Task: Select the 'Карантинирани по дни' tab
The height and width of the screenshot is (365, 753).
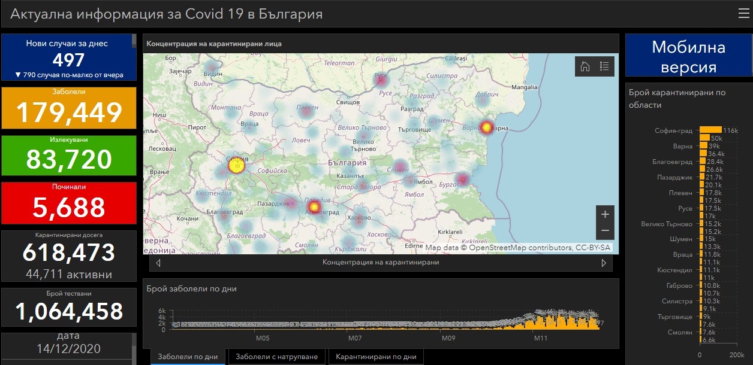Action: click(376, 357)
